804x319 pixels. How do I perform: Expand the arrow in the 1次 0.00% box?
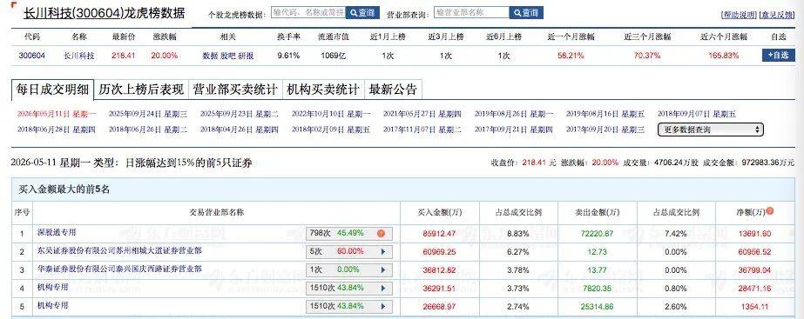tap(382, 269)
